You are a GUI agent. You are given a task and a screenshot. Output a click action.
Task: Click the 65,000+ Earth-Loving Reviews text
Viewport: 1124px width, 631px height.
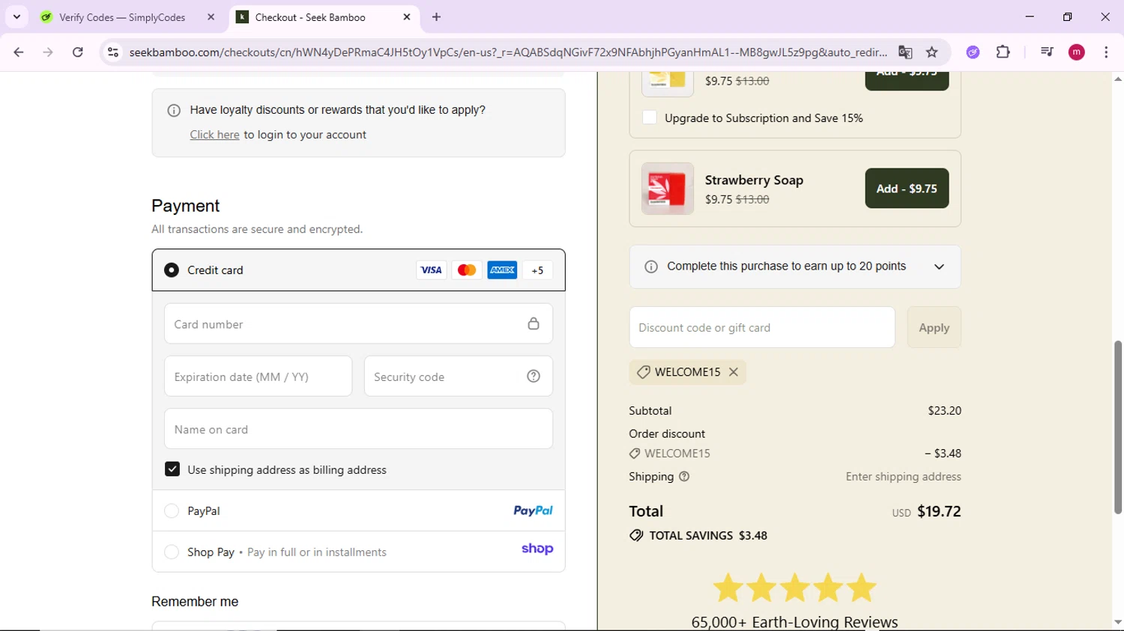point(794,622)
